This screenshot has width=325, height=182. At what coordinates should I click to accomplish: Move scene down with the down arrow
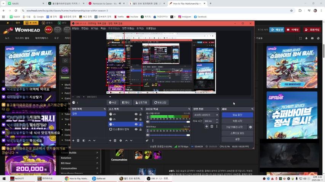pyautogui.click(x=94, y=141)
